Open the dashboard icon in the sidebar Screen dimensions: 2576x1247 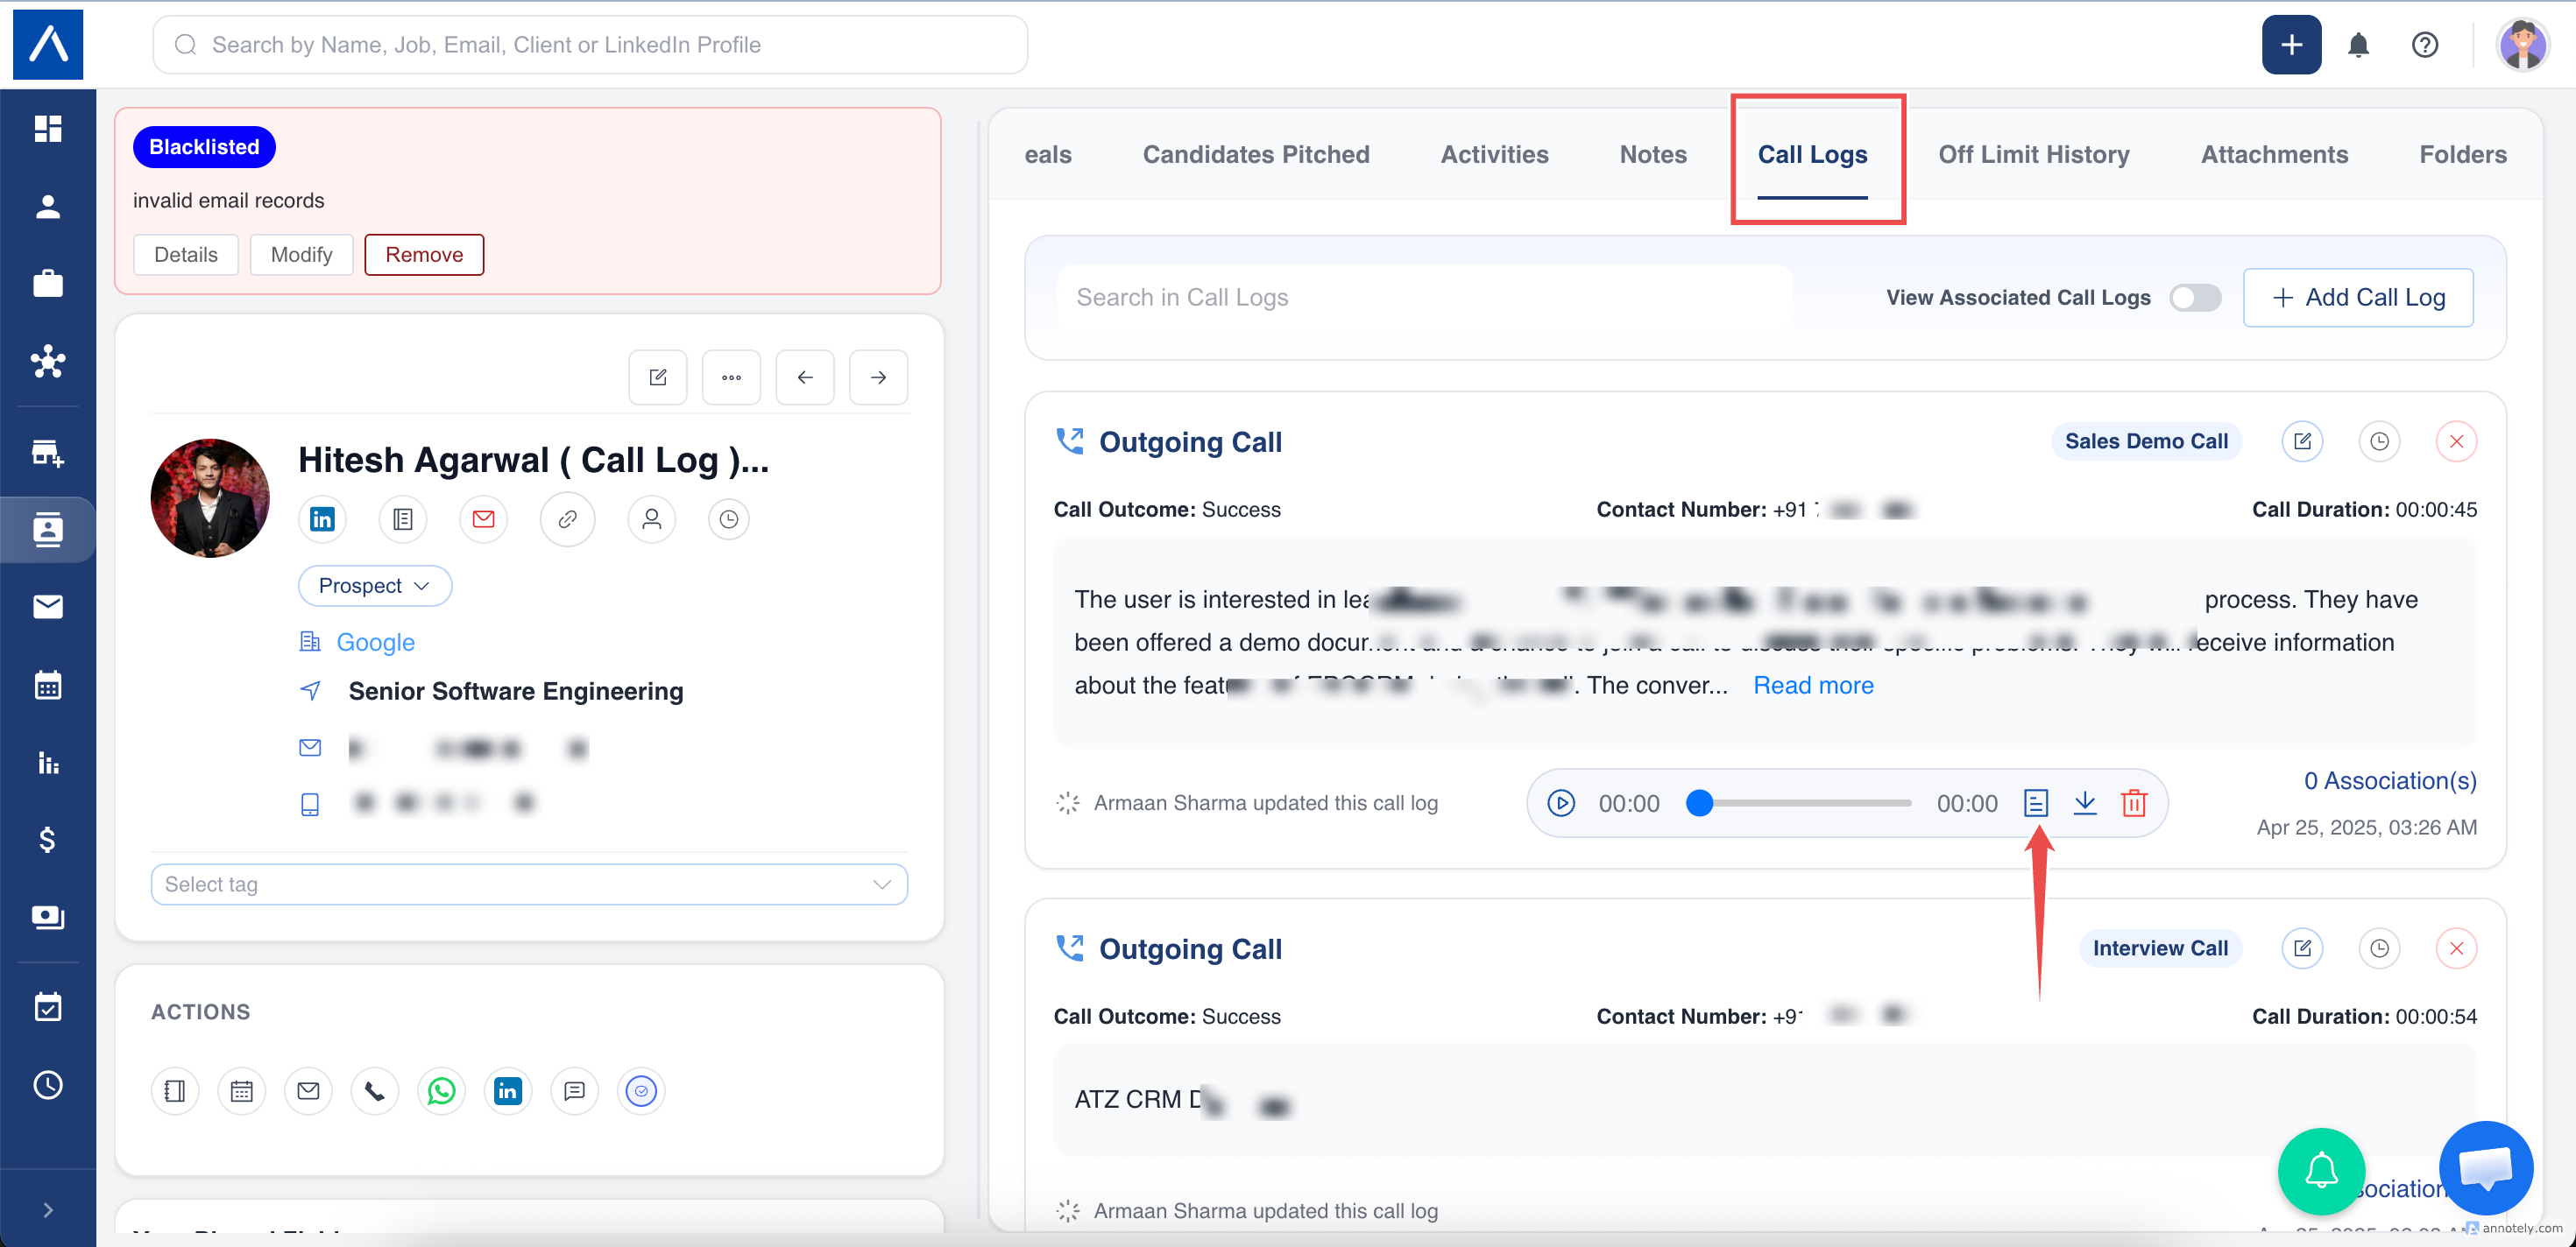point(48,128)
